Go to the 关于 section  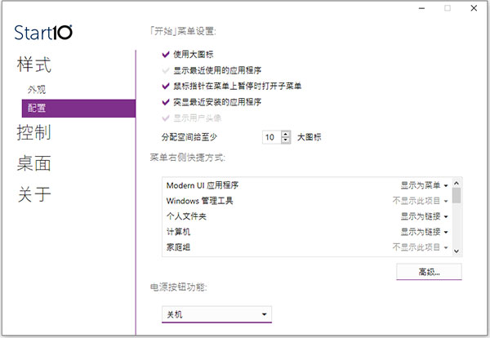point(34,194)
